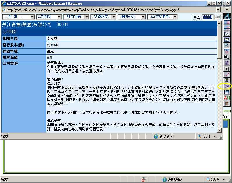Click the GO button
The width and height of the screenshot is (232, 183).
(x=217, y=17)
